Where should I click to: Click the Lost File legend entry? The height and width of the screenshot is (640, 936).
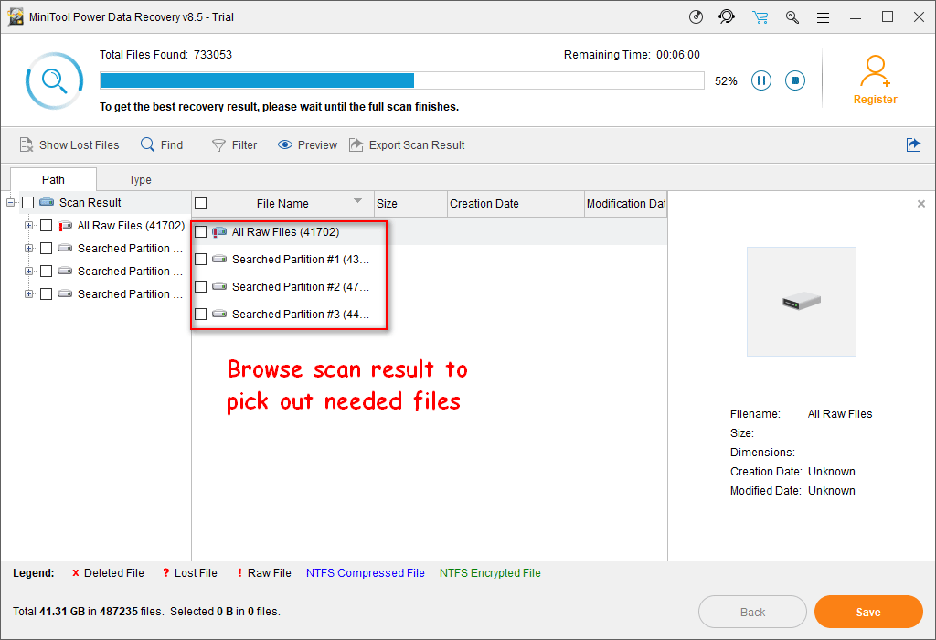[x=190, y=573]
